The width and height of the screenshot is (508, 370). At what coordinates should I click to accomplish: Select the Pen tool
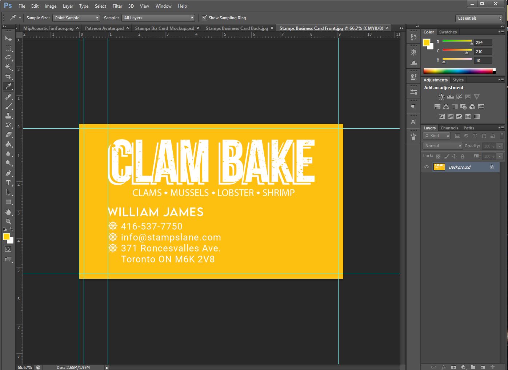[x=8, y=173]
